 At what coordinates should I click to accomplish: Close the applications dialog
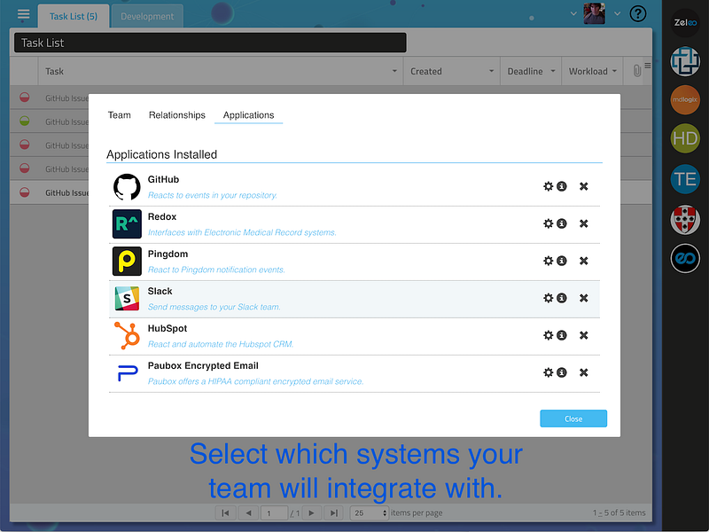573,419
